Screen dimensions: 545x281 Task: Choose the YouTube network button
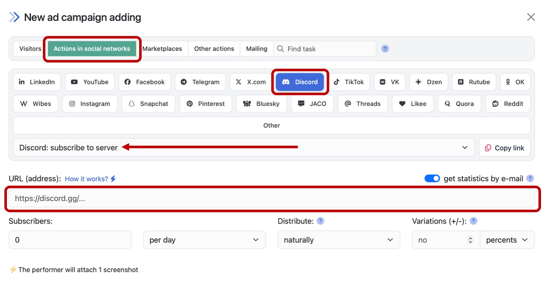point(90,82)
